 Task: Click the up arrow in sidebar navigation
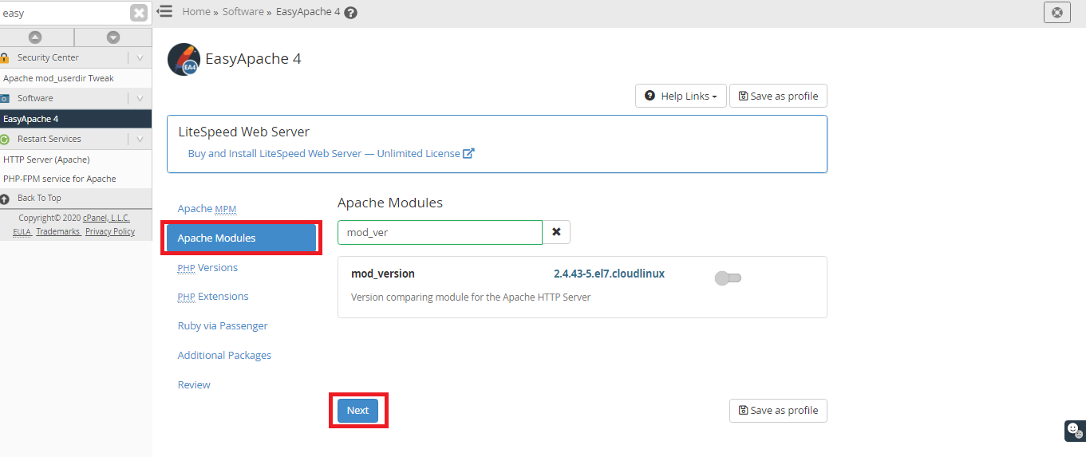pos(35,37)
